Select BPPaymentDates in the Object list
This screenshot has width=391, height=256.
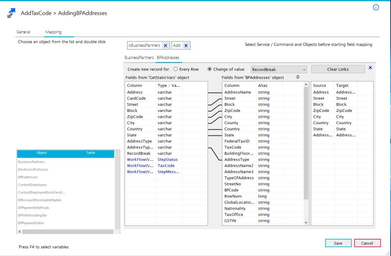click(31, 223)
